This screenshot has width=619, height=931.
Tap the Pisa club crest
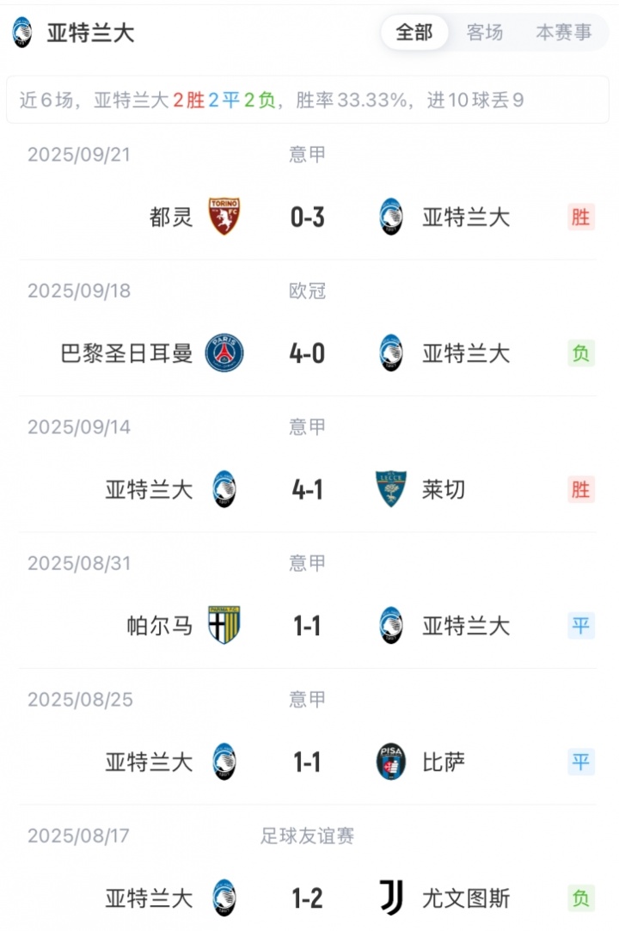point(391,762)
